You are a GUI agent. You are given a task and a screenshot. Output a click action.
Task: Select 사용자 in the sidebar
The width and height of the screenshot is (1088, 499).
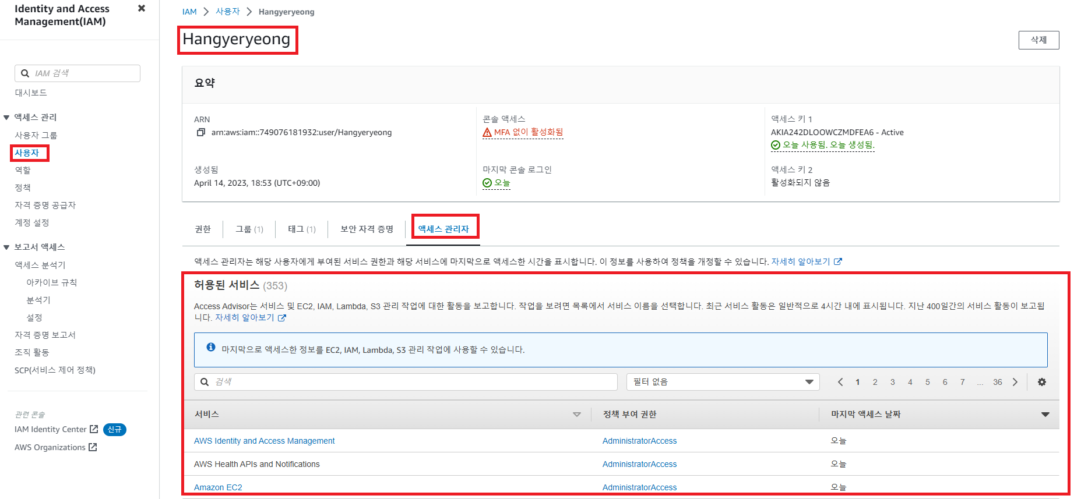27,153
